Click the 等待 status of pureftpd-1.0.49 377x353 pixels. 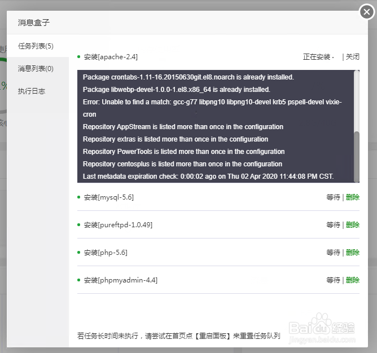(333, 225)
